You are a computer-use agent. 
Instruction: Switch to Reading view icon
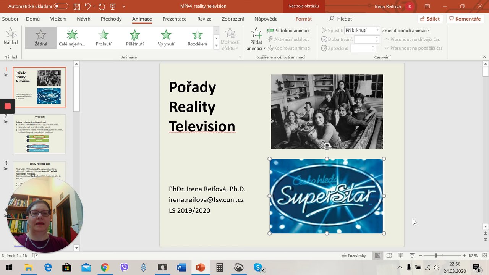(400, 256)
